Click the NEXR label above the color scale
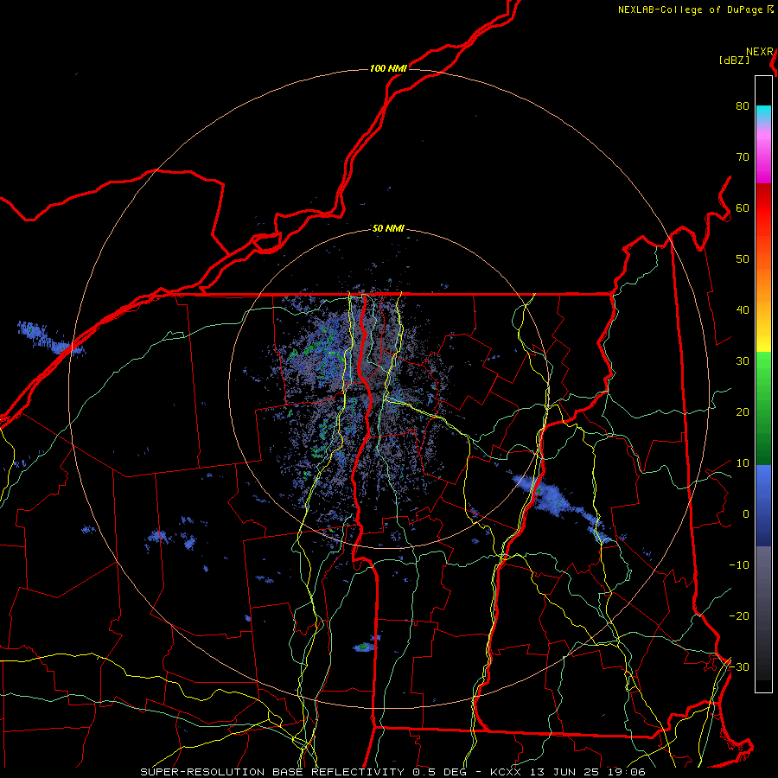Screen dimensions: 778x778 pyautogui.click(x=760, y=52)
